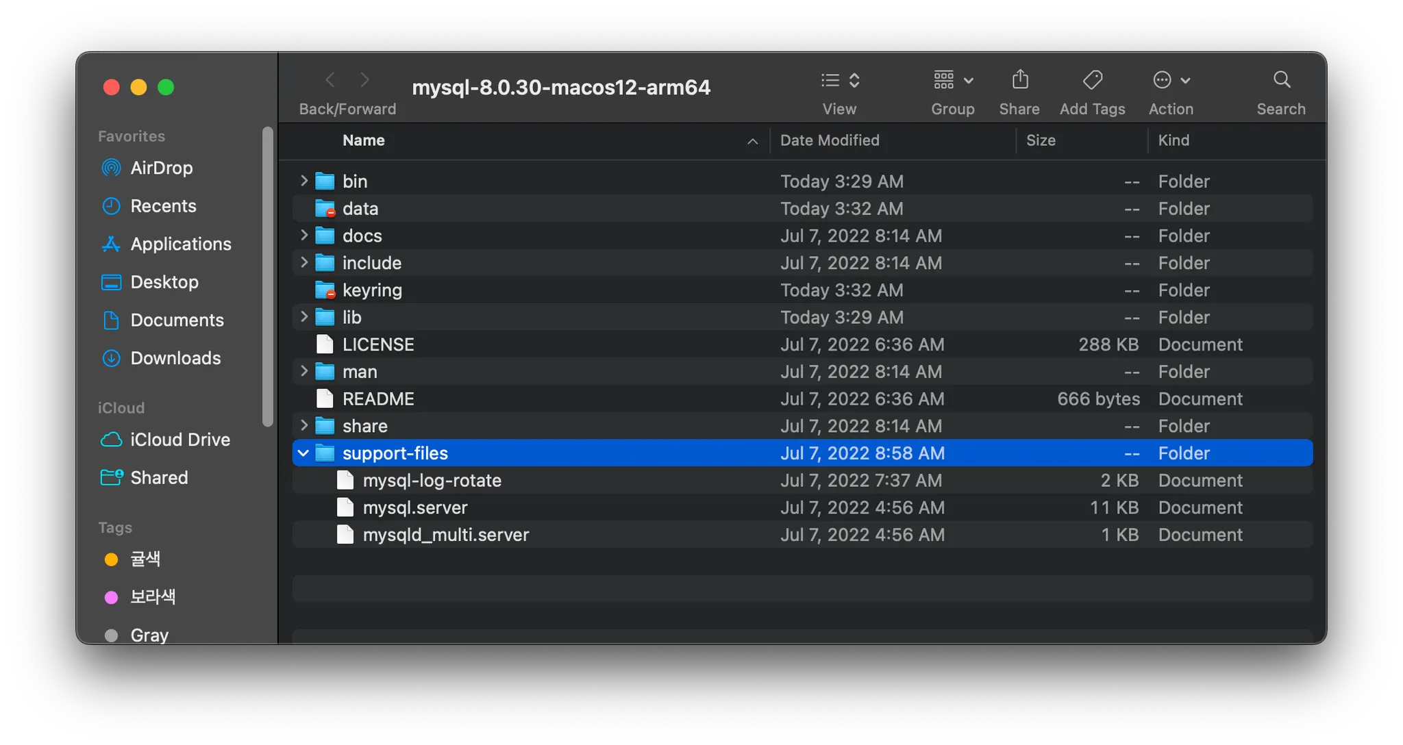Go to iCloud Drive in sidebar
Image resolution: width=1403 pixels, height=745 pixels.
pyautogui.click(x=179, y=440)
